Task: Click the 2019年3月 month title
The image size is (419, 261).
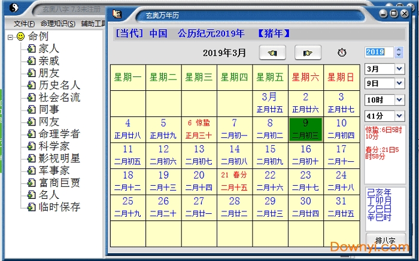Action: [x=224, y=53]
